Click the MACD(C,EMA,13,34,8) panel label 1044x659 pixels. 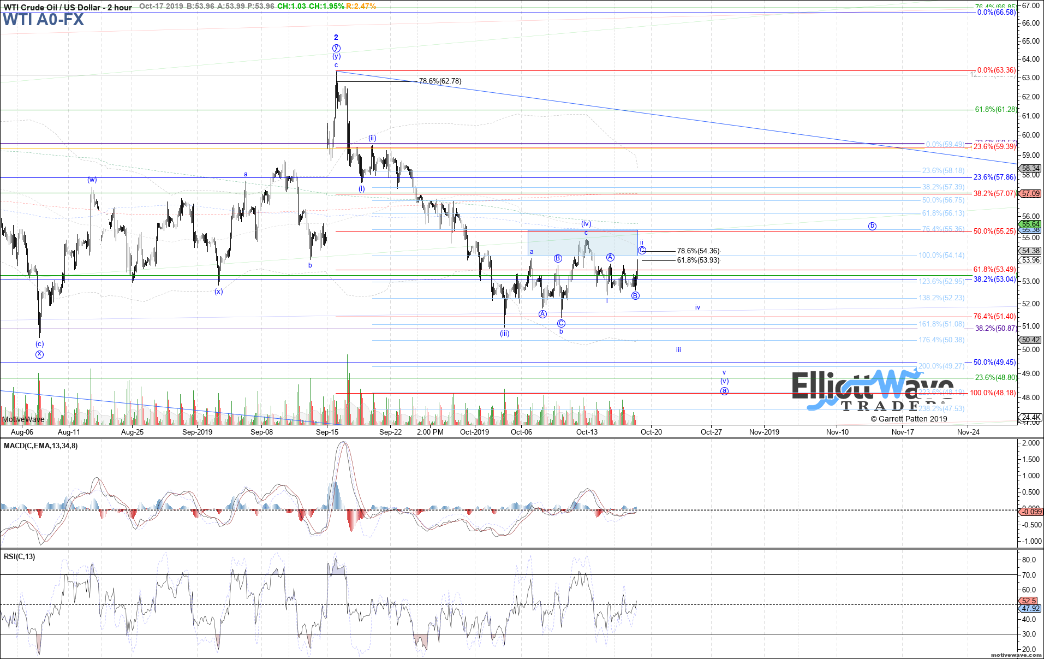[x=39, y=445]
